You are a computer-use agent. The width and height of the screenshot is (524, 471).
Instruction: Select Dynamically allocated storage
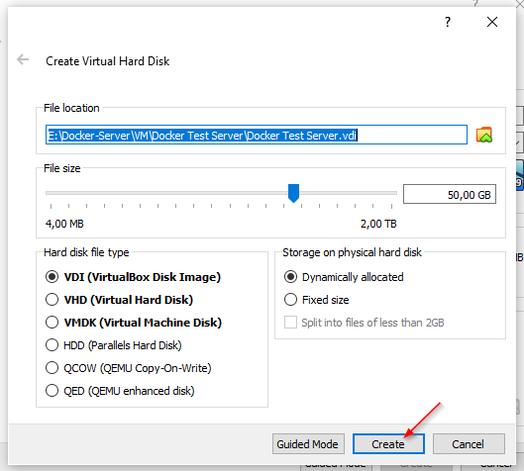click(344, 277)
